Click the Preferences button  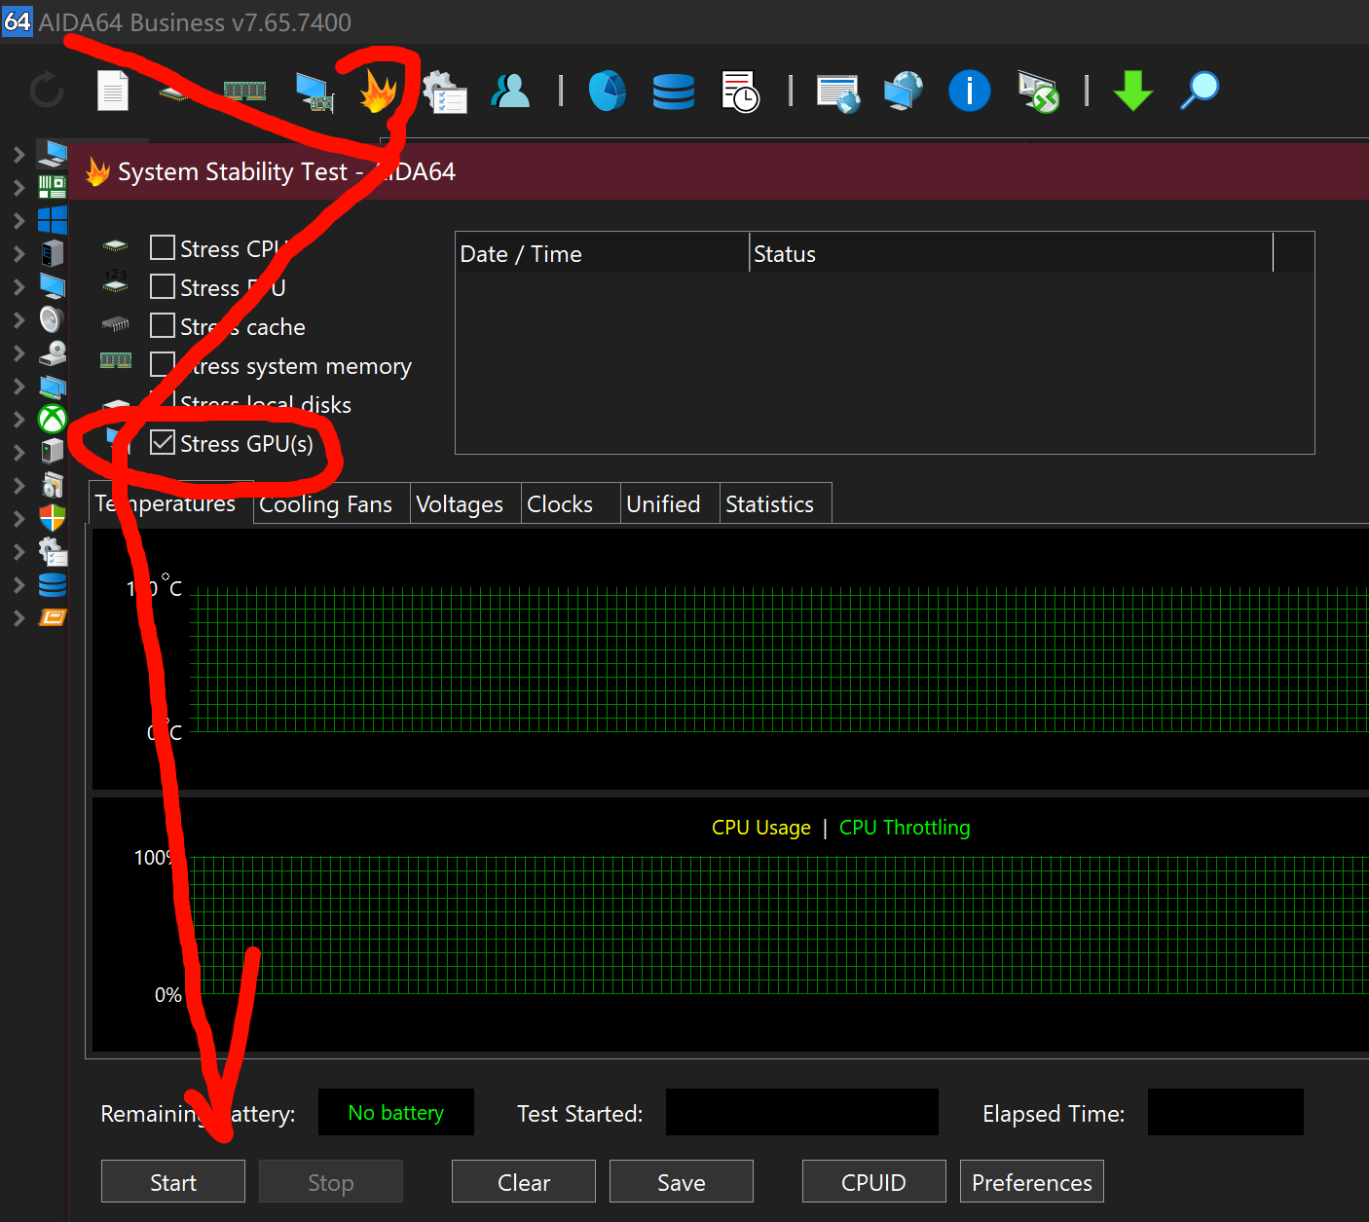click(x=1031, y=1182)
